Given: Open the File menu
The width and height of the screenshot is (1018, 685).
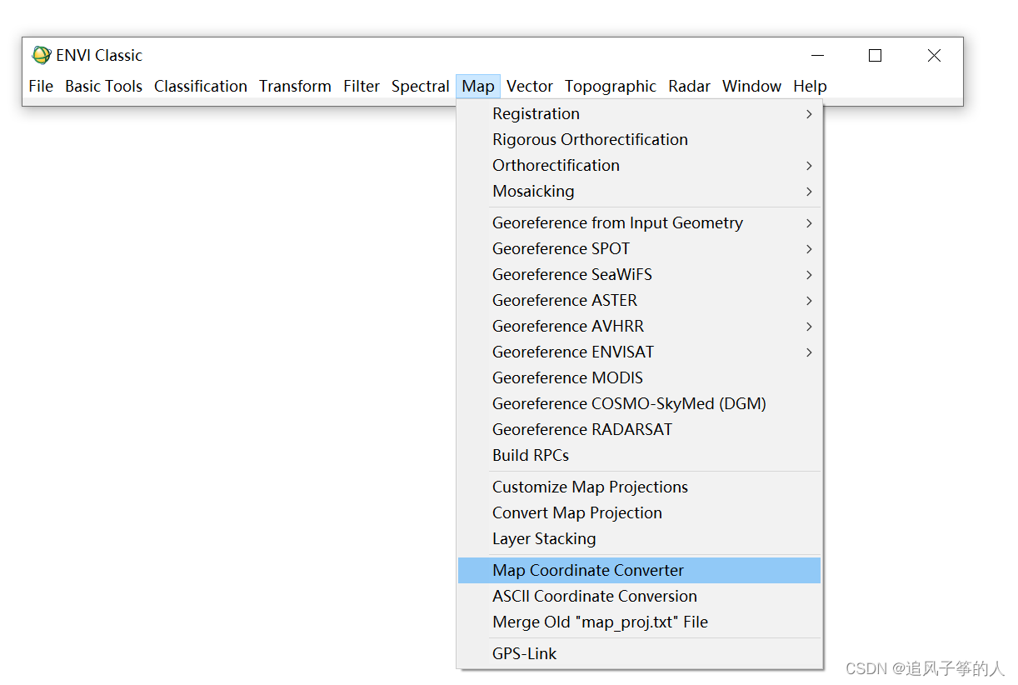Looking at the screenshot, I should tap(41, 86).
